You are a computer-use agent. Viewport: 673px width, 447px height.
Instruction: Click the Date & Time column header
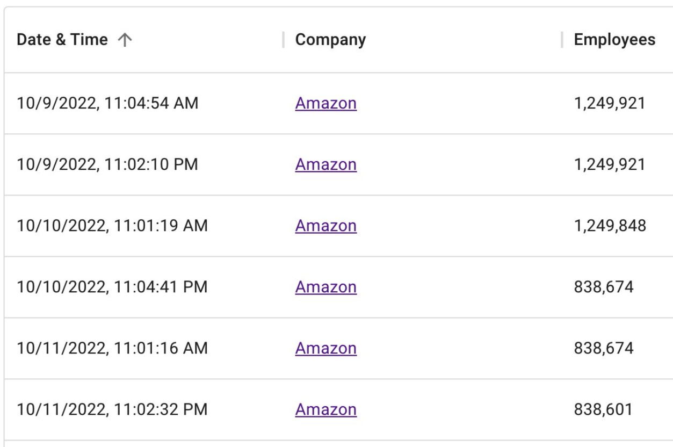(x=62, y=40)
